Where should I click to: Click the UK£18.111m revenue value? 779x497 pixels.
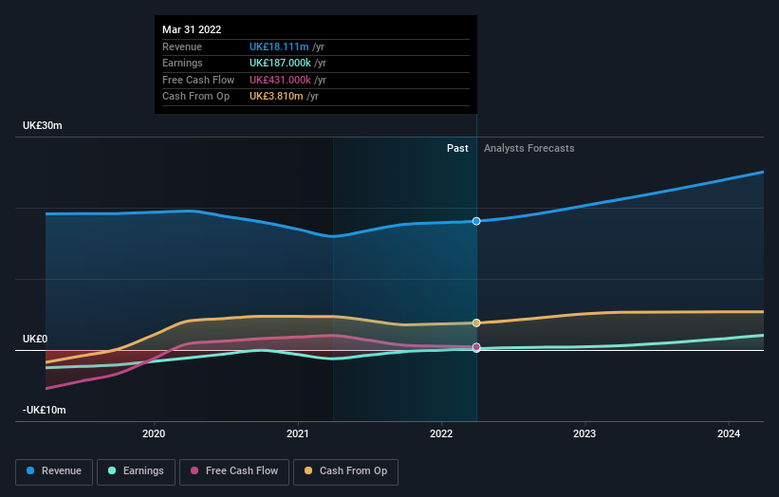pos(279,46)
